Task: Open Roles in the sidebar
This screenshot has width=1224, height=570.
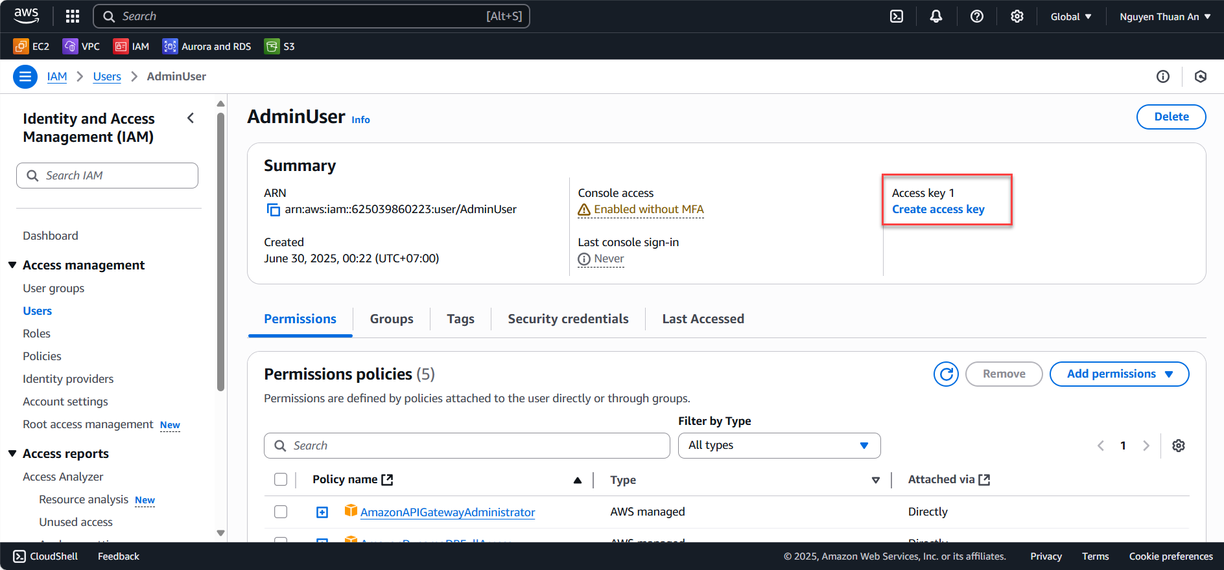Action: point(36,334)
